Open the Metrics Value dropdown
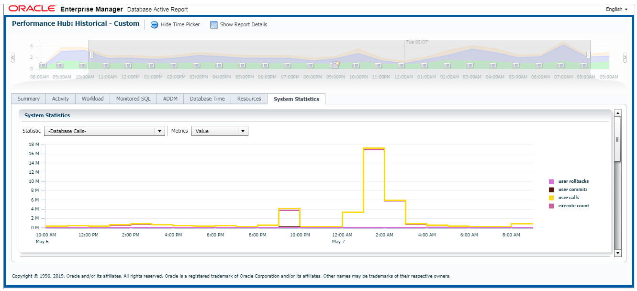 click(x=243, y=131)
